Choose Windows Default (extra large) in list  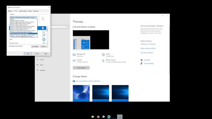(x=24, y=26)
